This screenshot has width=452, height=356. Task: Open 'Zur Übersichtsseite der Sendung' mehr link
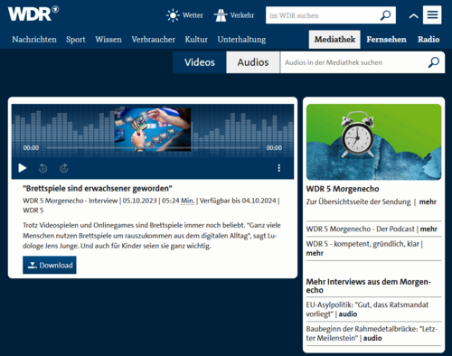coord(372,201)
